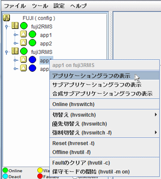Collapse the fuji3RMS tree node
This screenshot has height=179, width=161.
tap(6, 52)
